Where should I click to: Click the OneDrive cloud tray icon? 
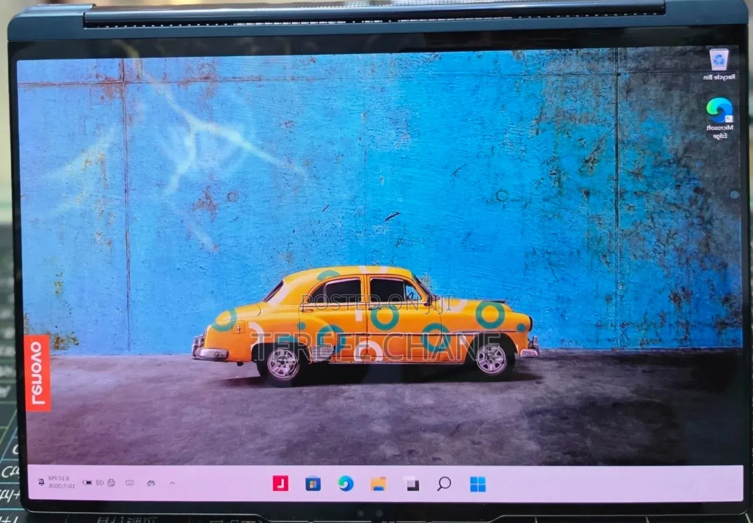pos(151,483)
